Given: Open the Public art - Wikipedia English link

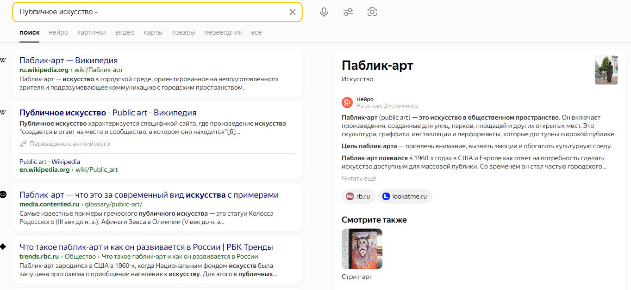Looking at the screenshot, I should [x=50, y=162].
